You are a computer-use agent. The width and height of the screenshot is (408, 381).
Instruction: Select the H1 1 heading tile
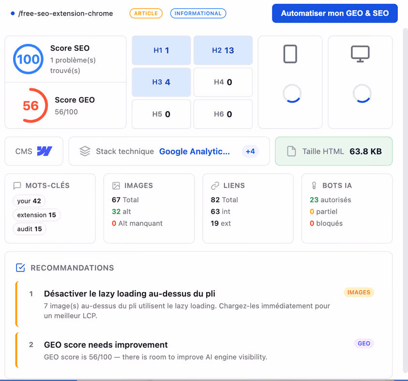161,50
